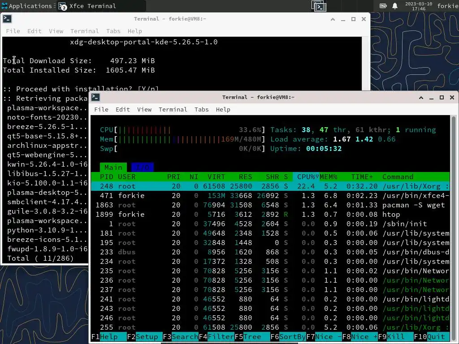Open the File menu in the htop terminal window
This screenshot has width=459, height=344.
101,109
